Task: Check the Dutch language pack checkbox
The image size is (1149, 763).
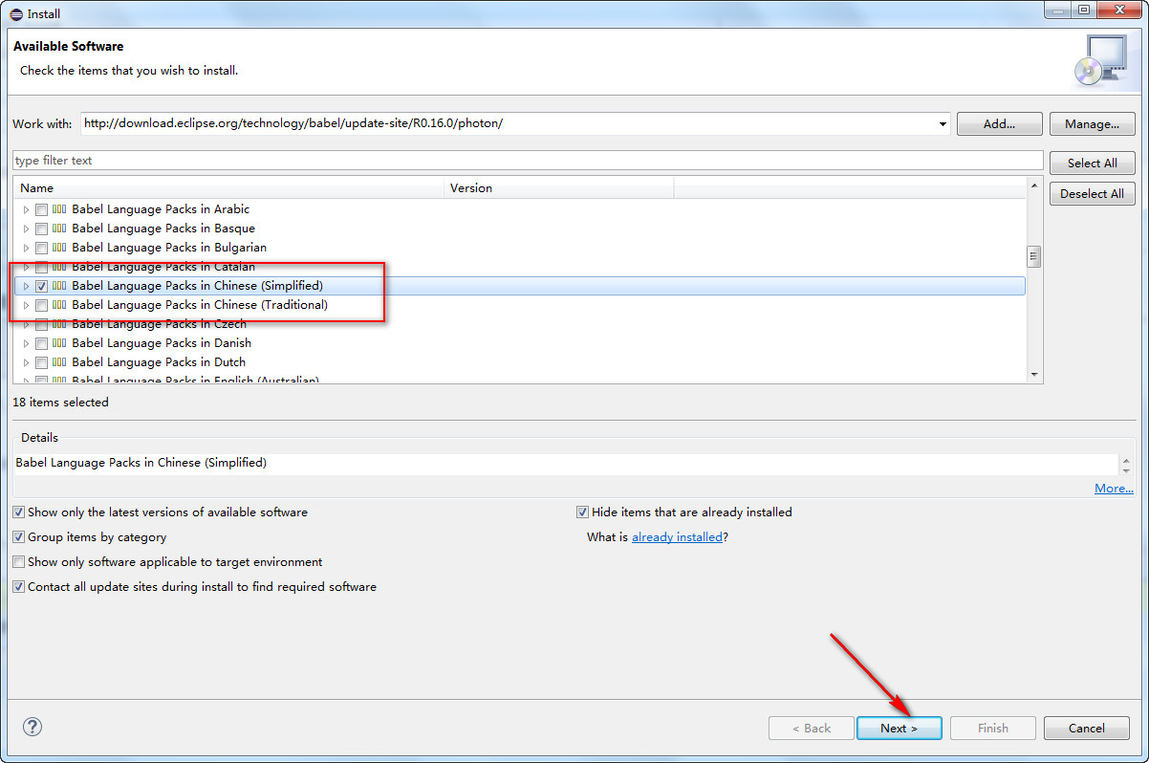Action: (x=41, y=362)
